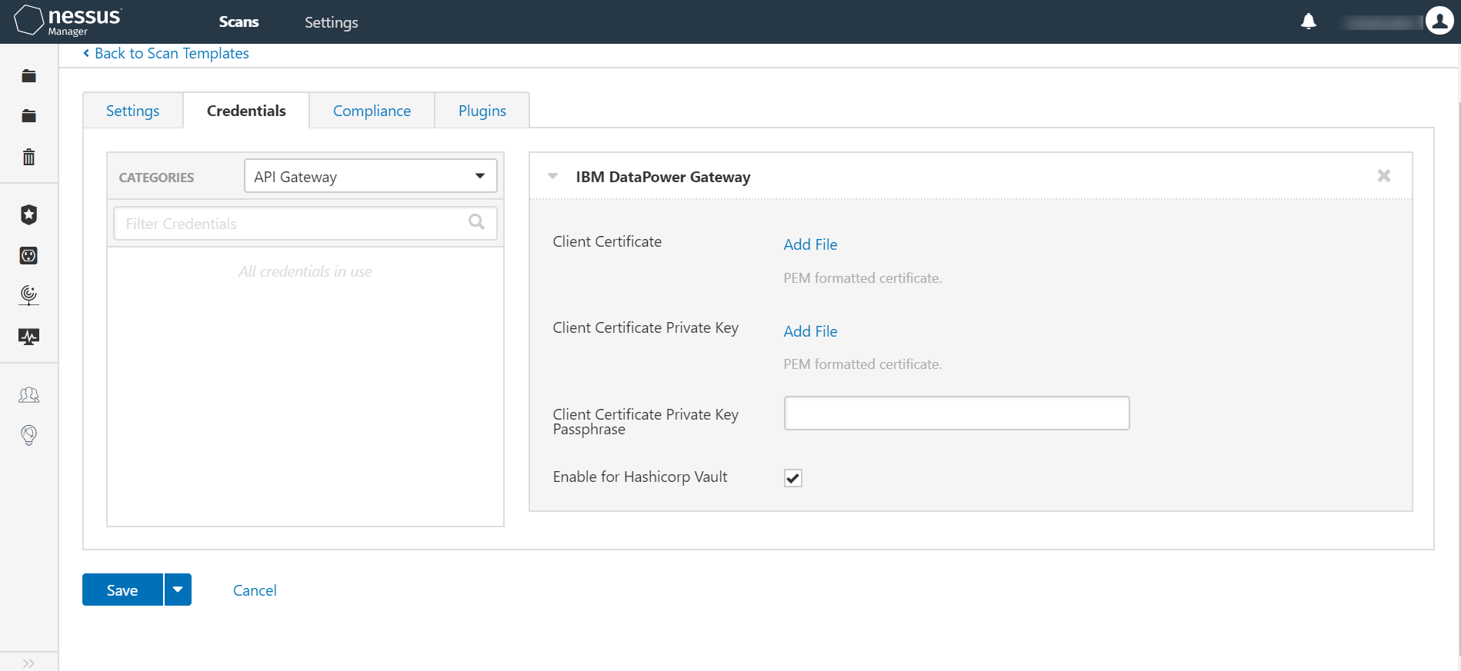
Task: Go Back to Scan Templates
Action: click(x=166, y=53)
